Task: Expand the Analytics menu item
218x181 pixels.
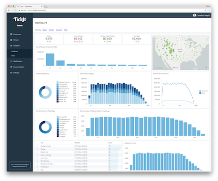Action: click(17, 46)
